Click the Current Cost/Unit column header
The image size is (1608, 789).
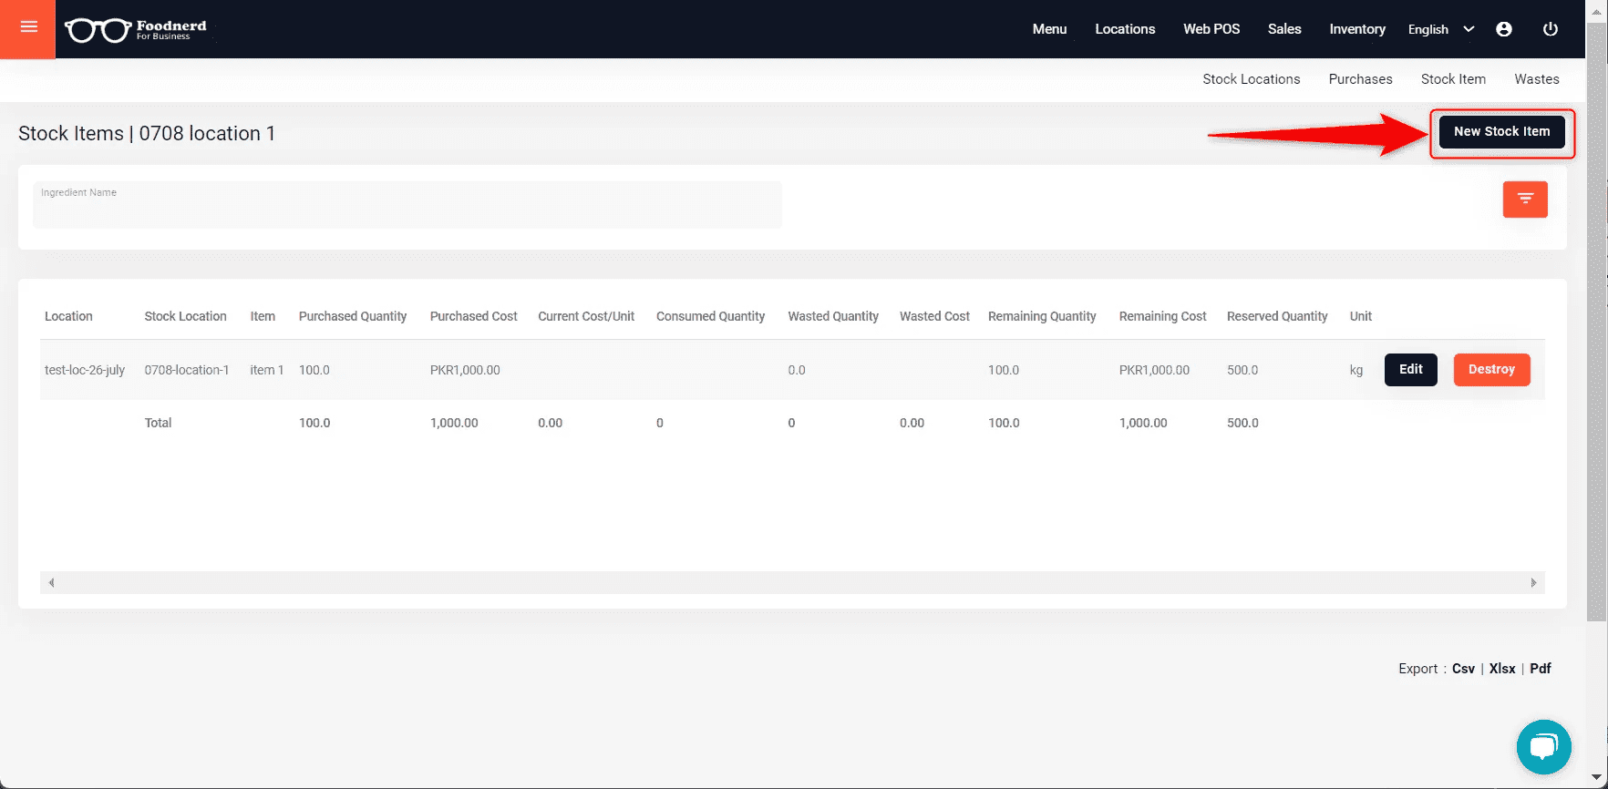pyautogui.click(x=586, y=316)
